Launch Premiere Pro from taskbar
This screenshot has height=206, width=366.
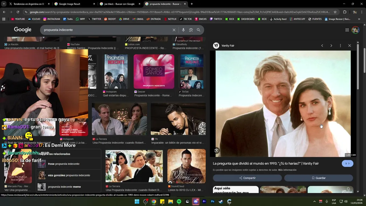(204, 201)
